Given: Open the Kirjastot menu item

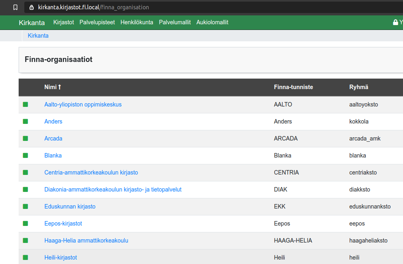Looking at the screenshot, I should 64,22.
